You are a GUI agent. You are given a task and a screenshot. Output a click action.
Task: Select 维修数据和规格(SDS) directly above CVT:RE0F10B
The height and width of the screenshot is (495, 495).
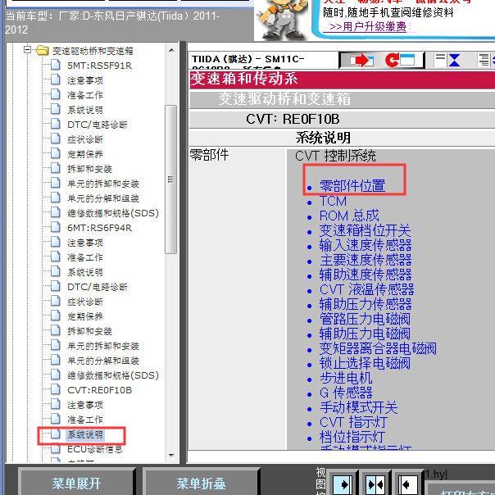tap(113, 375)
